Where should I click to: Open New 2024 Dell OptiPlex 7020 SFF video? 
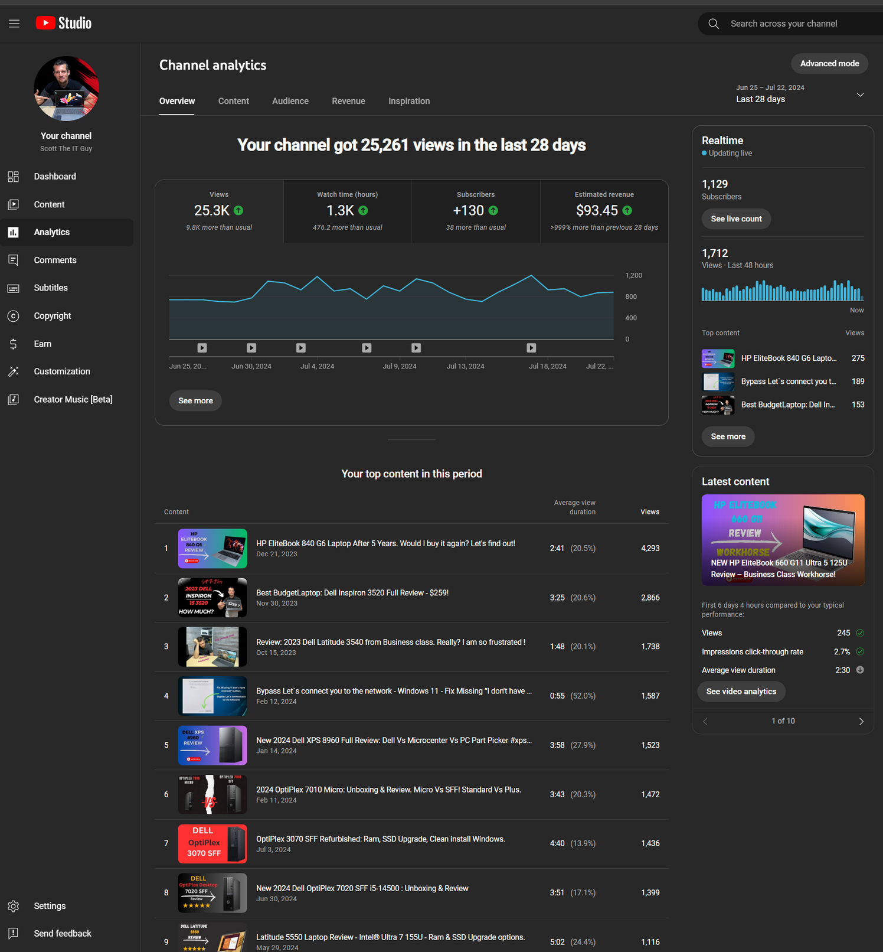pyautogui.click(x=362, y=888)
